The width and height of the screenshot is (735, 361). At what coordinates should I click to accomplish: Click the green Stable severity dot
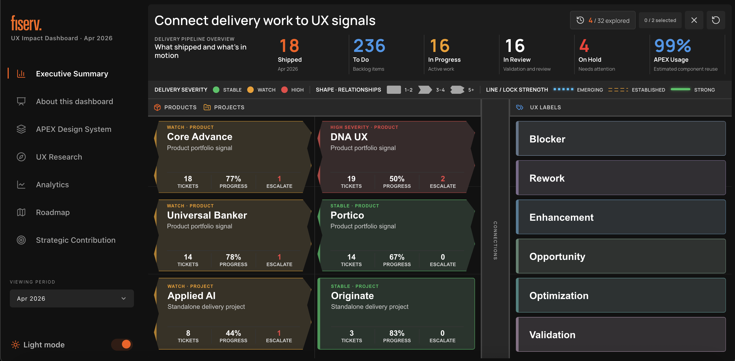(216, 90)
